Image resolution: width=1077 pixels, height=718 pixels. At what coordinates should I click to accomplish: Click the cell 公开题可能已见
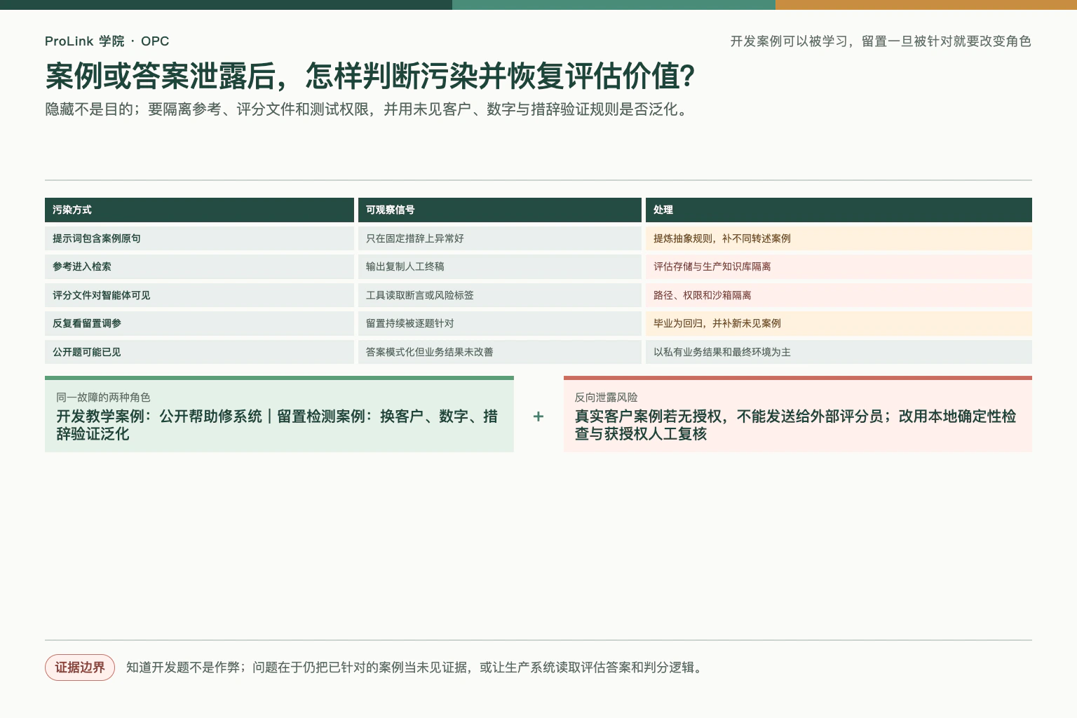199,352
